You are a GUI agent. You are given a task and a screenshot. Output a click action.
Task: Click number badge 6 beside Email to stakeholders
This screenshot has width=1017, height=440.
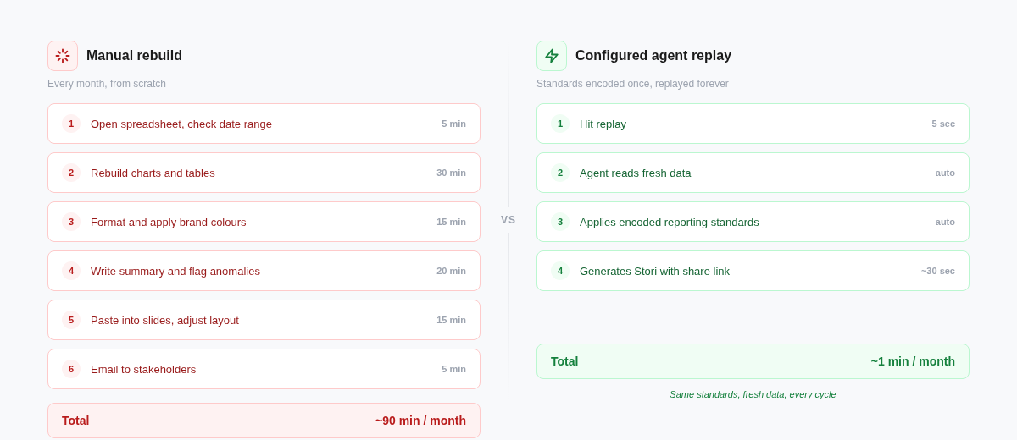point(71,369)
